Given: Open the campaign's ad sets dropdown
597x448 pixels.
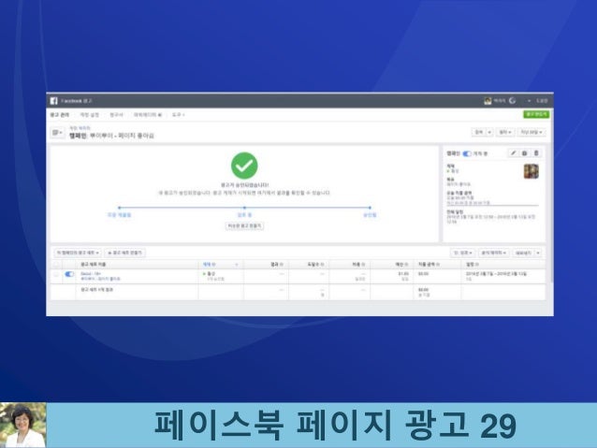Looking at the screenshot, I should pos(78,253).
